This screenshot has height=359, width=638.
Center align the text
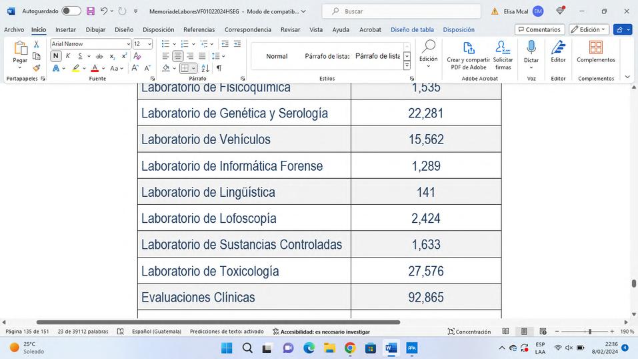pyautogui.click(x=178, y=56)
